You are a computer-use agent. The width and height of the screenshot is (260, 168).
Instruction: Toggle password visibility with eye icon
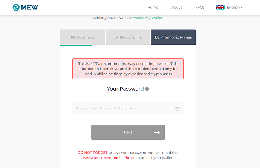(x=177, y=109)
